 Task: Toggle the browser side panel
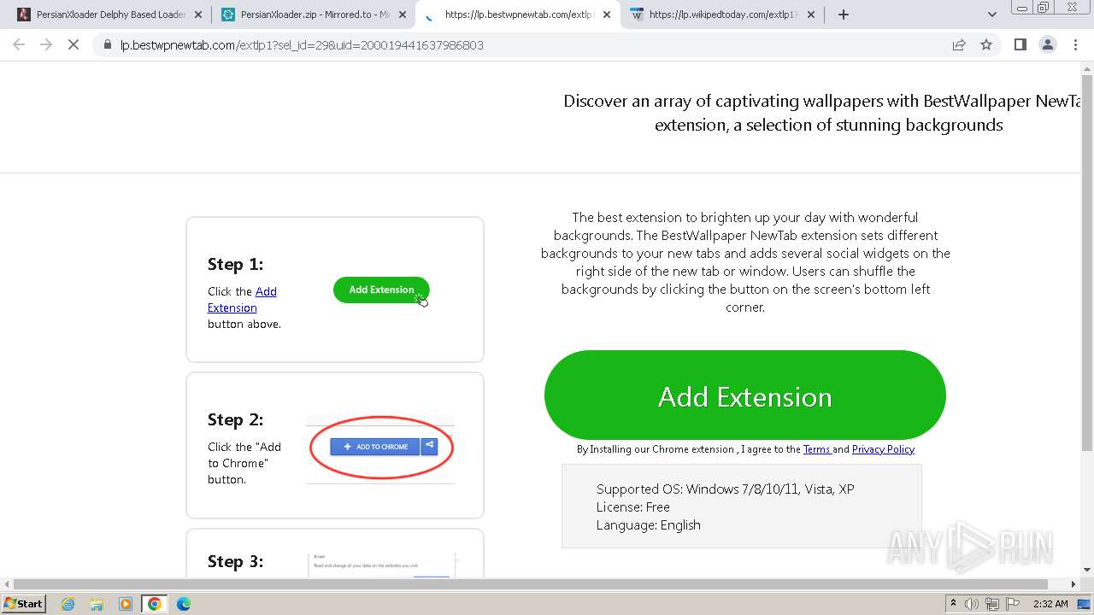click(x=1020, y=44)
